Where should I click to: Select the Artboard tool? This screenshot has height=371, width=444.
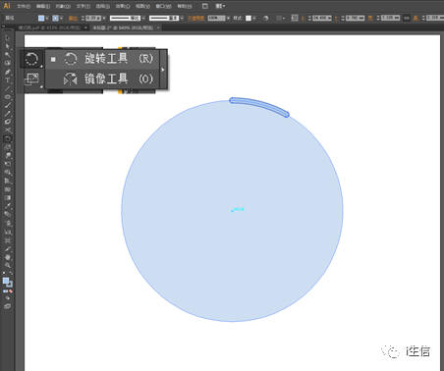pyautogui.click(x=8, y=240)
